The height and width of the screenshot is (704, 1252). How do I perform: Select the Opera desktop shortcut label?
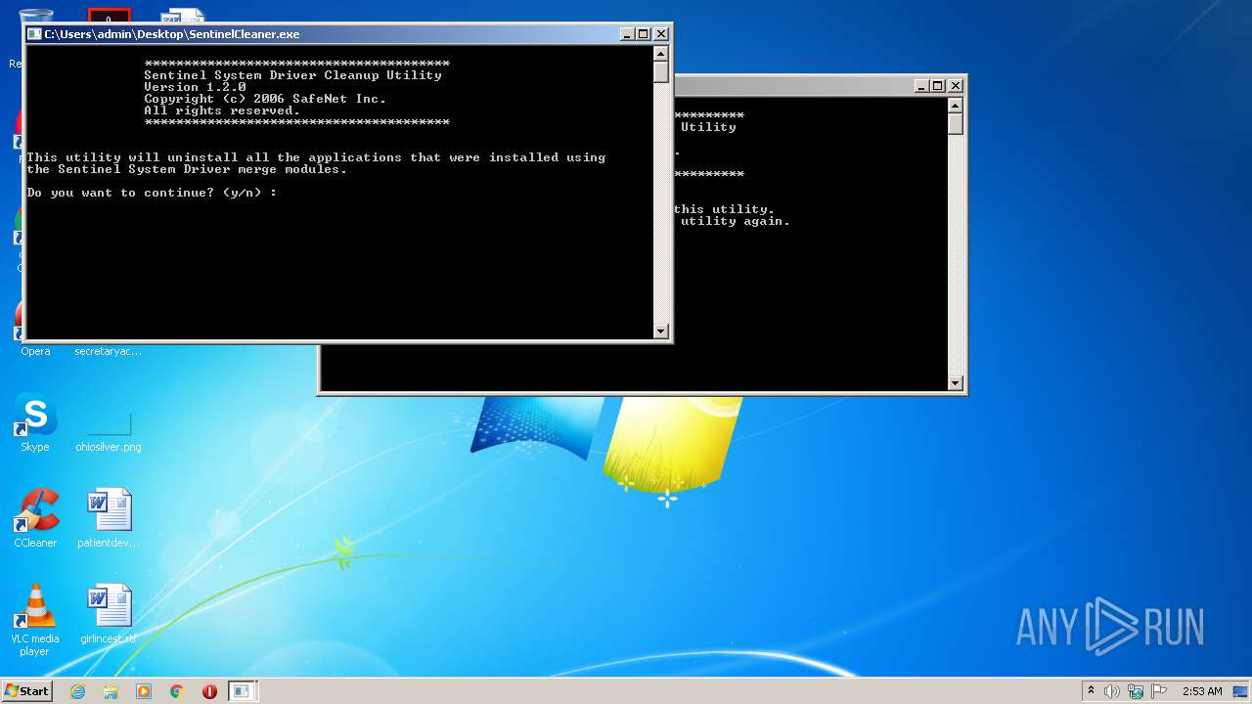[x=35, y=351]
